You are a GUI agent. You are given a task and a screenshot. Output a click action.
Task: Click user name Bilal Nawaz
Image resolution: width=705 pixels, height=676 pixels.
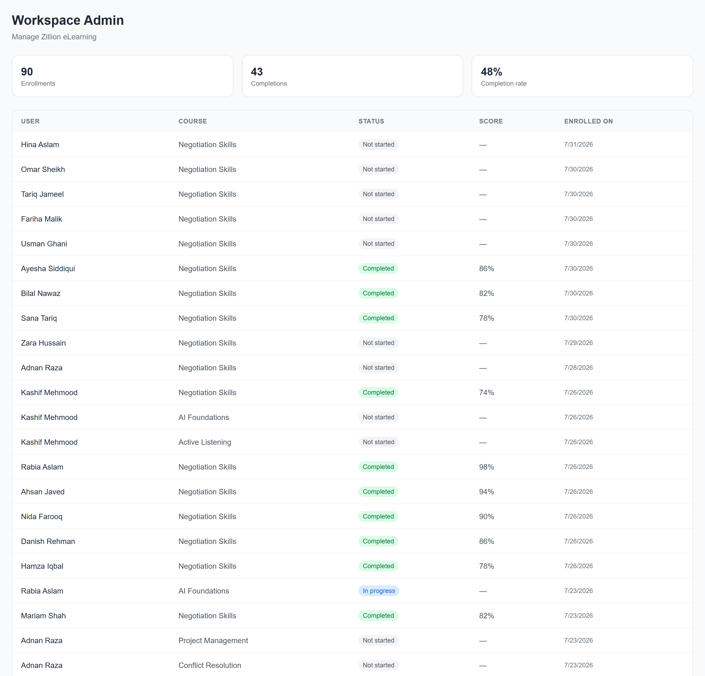(41, 294)
